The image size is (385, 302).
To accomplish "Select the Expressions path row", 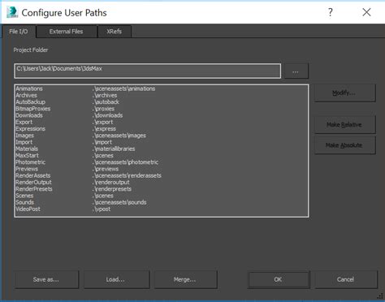I will (x=162, y=129).
